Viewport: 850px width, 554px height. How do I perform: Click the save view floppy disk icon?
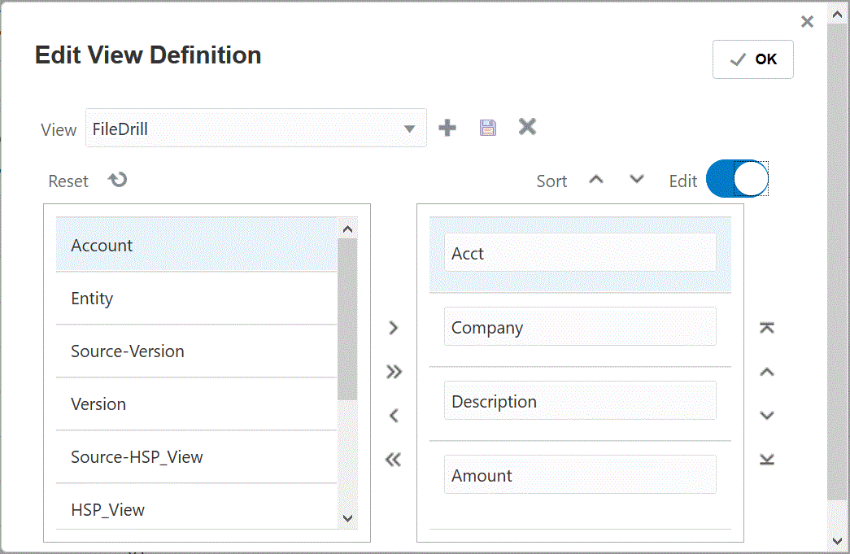pos(487,128)
